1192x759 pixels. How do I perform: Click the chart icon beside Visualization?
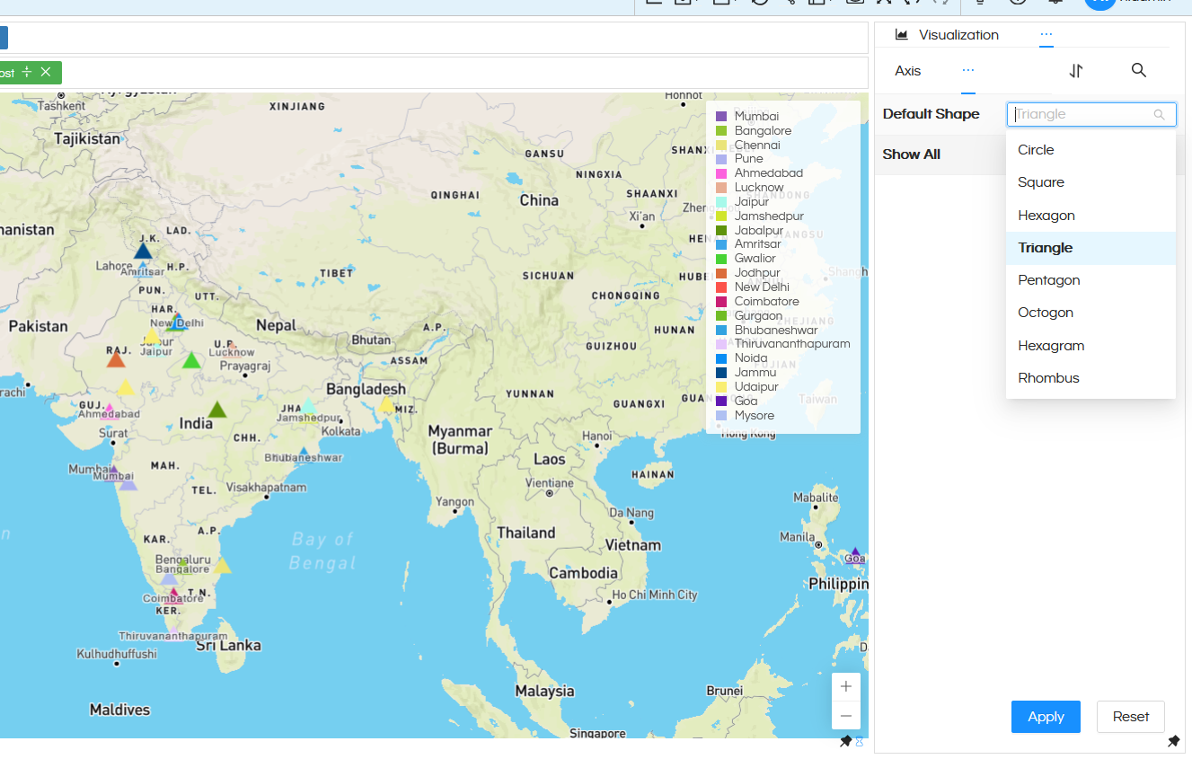[x=902, y=35]
